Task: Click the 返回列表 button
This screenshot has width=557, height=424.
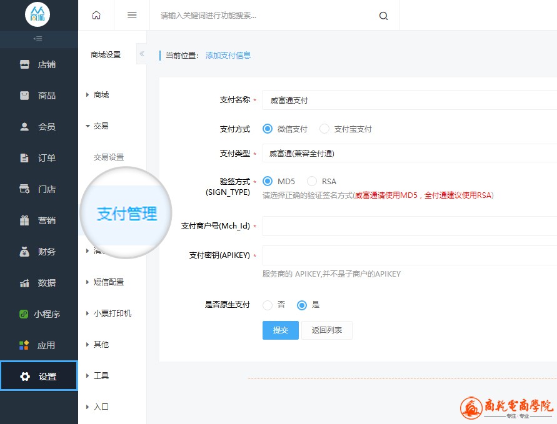Action: tap(327, 330)
